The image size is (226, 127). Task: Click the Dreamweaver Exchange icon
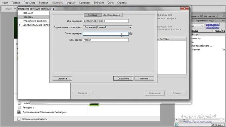19,112
